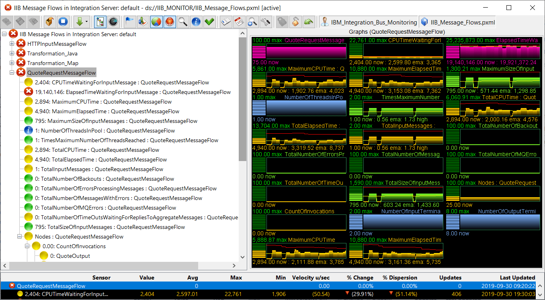This screenshot has height=300, width=545.
Task: Click the open padlock toolbar icon
Action: (295, 22)
